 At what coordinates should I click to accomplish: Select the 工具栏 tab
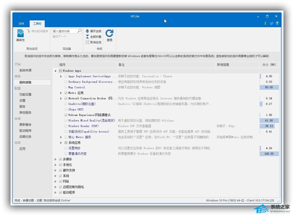click(x=37, y=24)
